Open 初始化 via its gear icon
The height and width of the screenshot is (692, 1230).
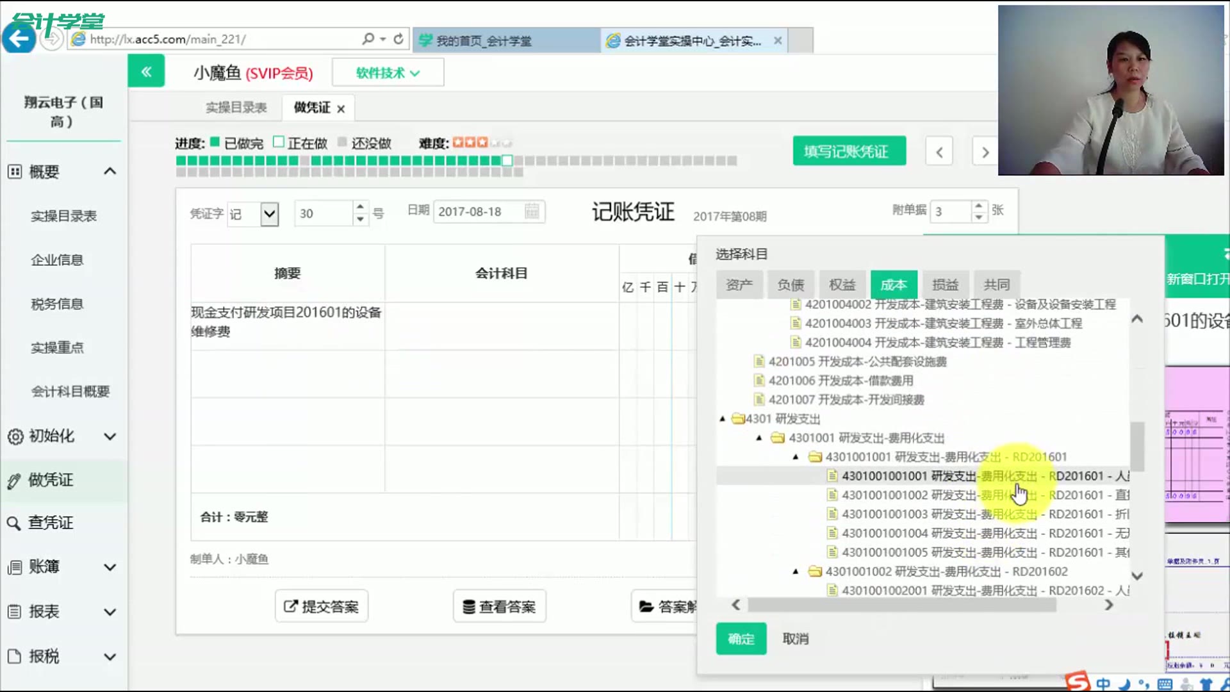tap(14, 436)
